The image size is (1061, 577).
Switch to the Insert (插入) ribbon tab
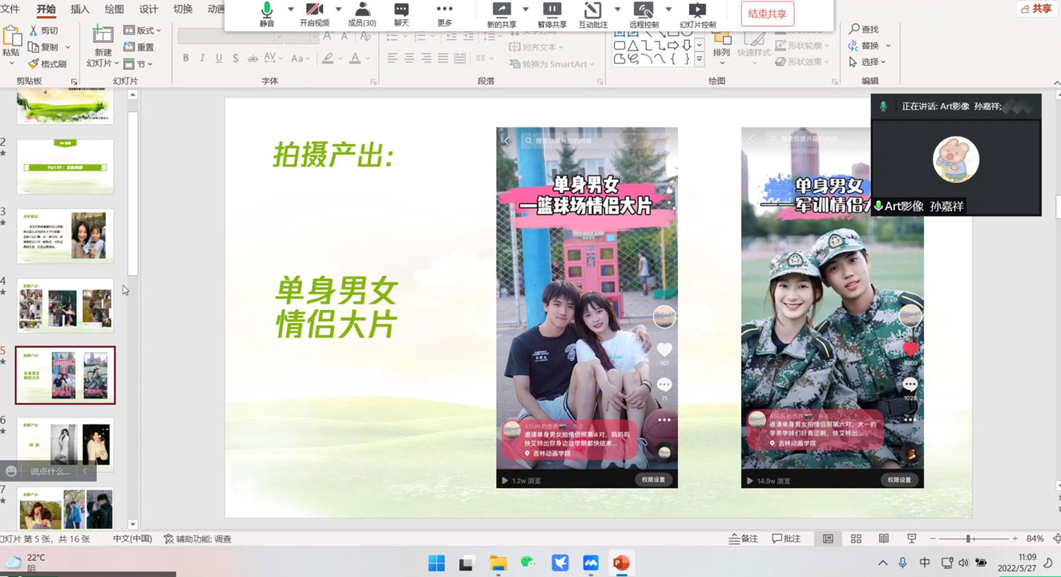click(80, 10)
